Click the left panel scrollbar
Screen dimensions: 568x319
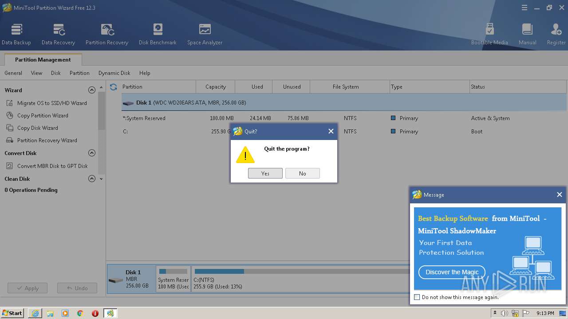click(101, 111)
